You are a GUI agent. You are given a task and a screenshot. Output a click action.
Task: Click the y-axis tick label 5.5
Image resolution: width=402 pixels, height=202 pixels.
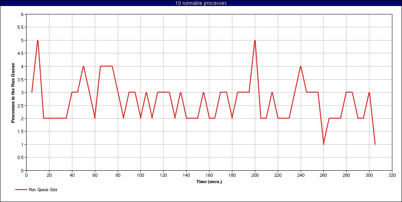point(21,27)
